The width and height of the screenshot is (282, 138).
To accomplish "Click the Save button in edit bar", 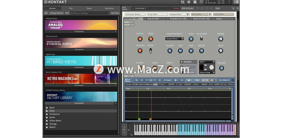I will [x=217, y=8].
